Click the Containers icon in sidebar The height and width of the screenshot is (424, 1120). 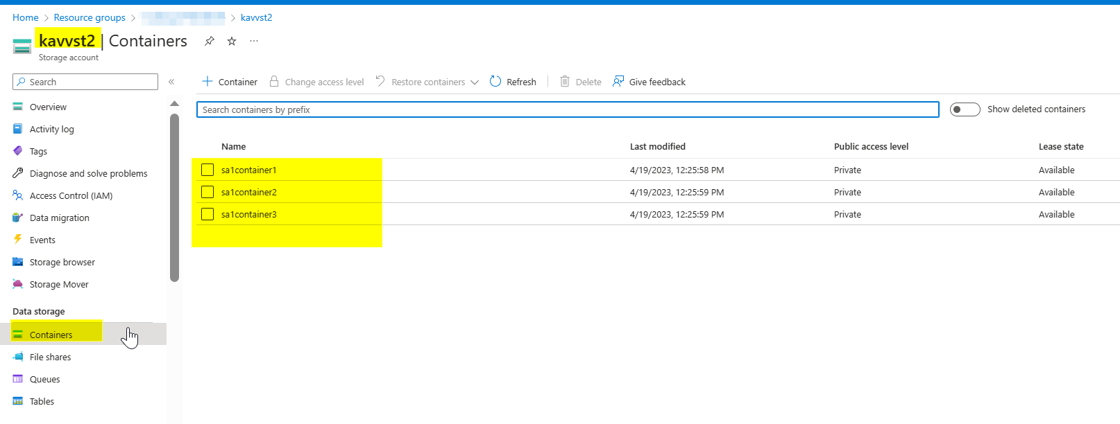point(18,335)
